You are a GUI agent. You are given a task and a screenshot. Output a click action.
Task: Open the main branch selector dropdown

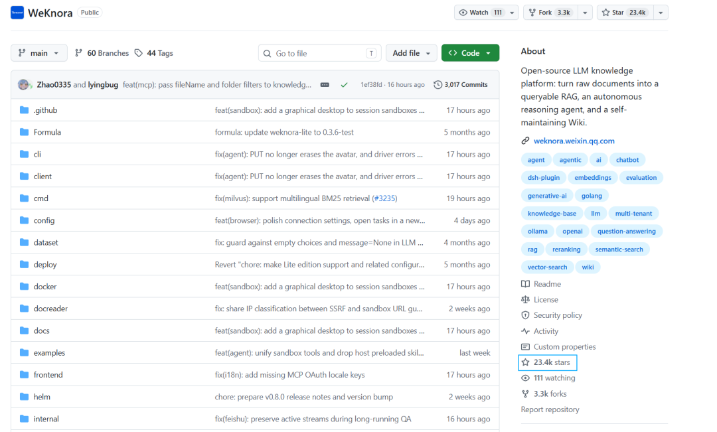pos(39,53)
